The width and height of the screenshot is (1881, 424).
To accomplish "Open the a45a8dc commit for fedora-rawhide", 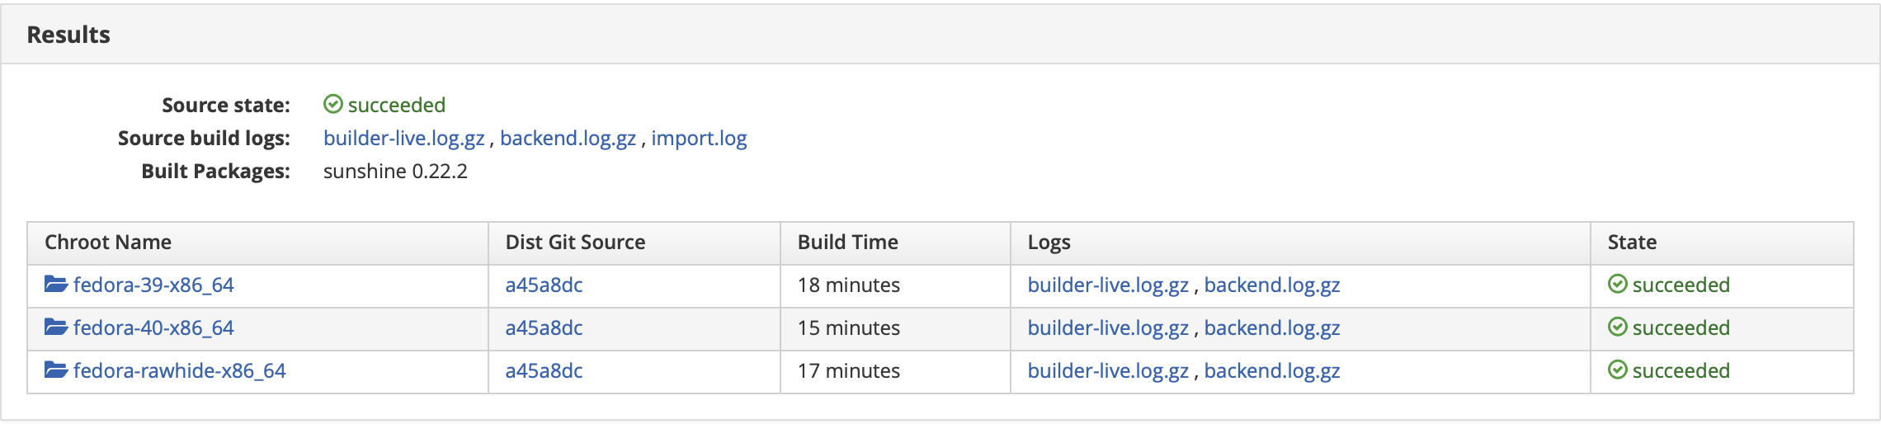I will 544,371.
